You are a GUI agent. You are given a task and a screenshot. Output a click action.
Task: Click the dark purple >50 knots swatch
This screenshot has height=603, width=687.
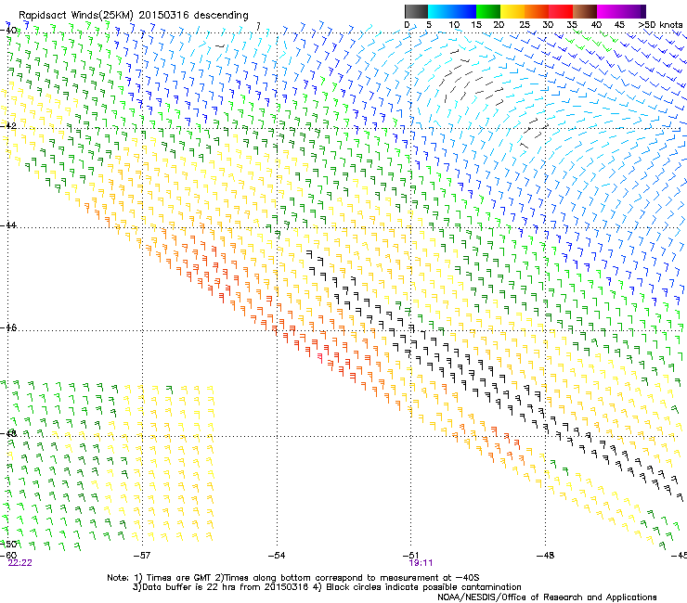tap(642, 11)
